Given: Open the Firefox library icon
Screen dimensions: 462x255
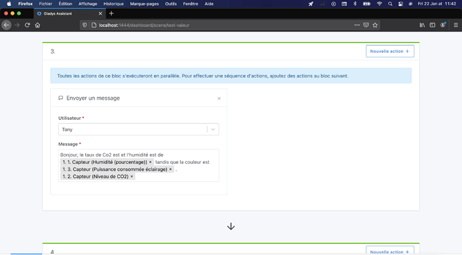Looking at the screenshot, I should pos(422,25).
